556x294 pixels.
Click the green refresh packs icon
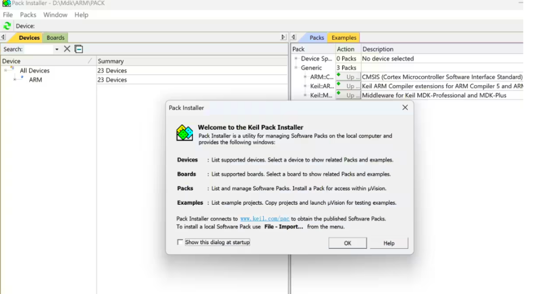tap(7, 26)
